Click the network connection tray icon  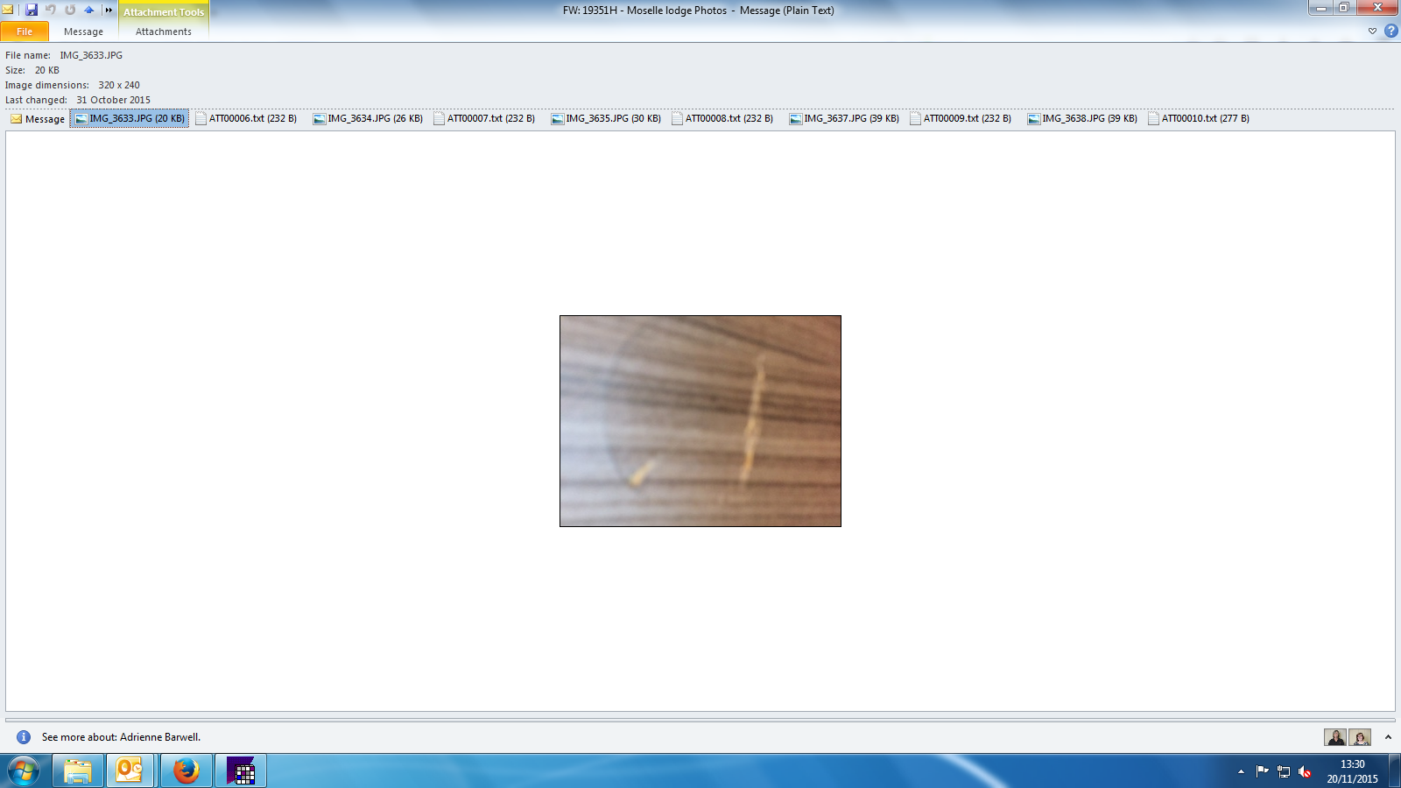1284,771
